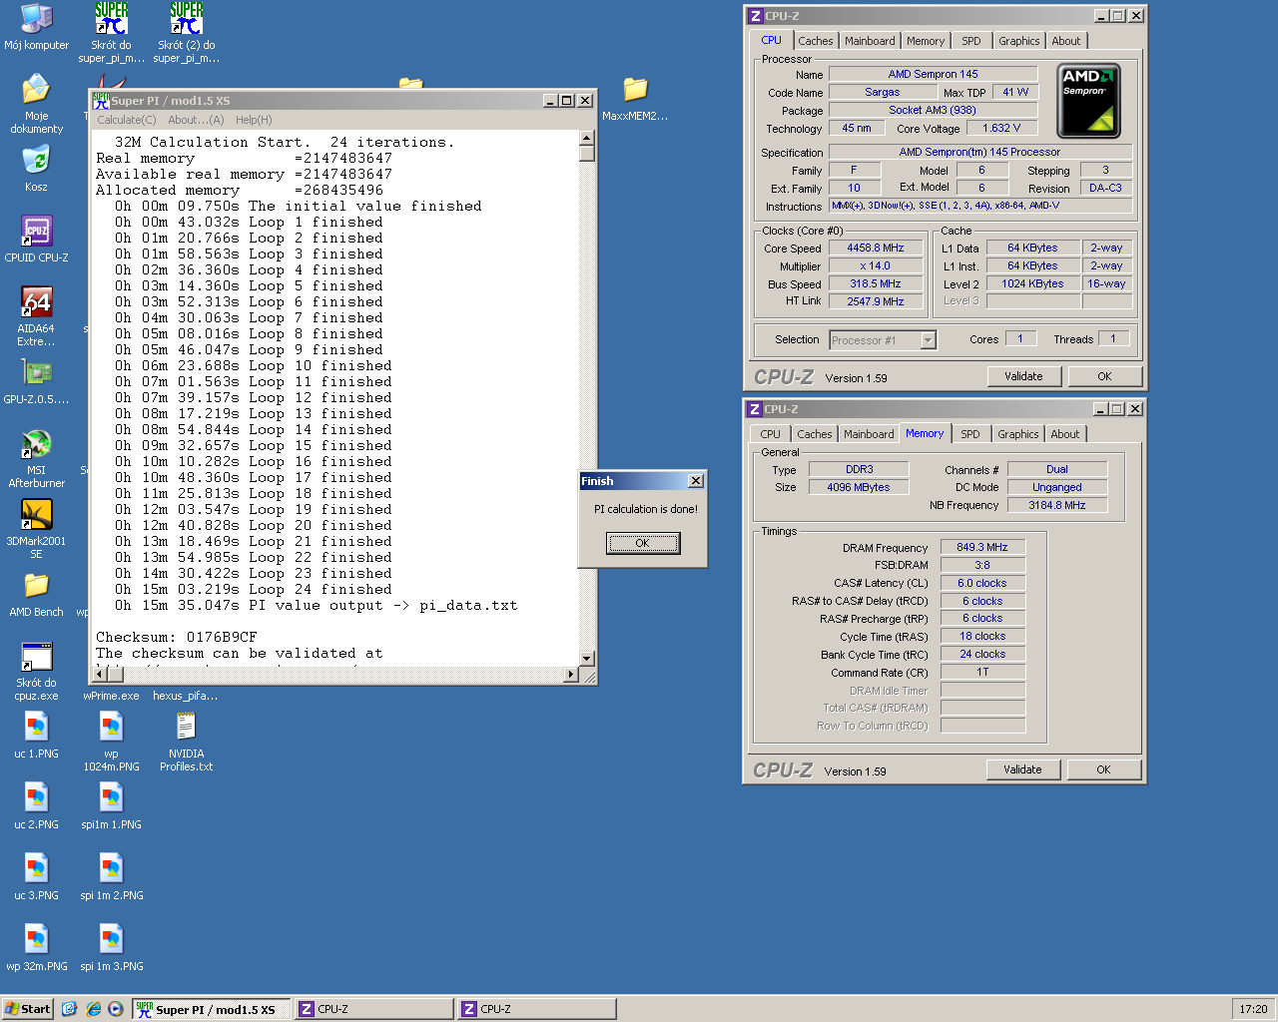Open the Start menu
The width and height of the screenshot is (1278, 1022).
point(28,1009)
